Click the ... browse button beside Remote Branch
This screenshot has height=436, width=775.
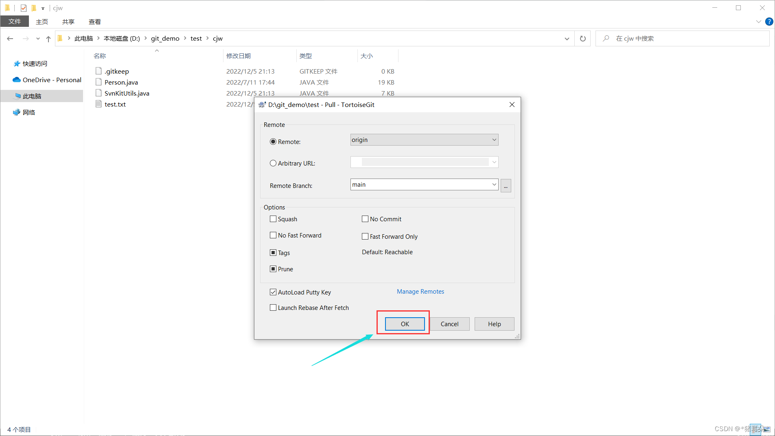[x=506, y=185]
